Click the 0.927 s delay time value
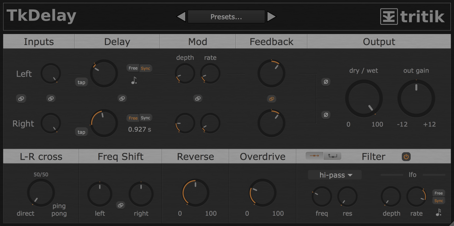The image size is (454, 226). click(140, 129)
